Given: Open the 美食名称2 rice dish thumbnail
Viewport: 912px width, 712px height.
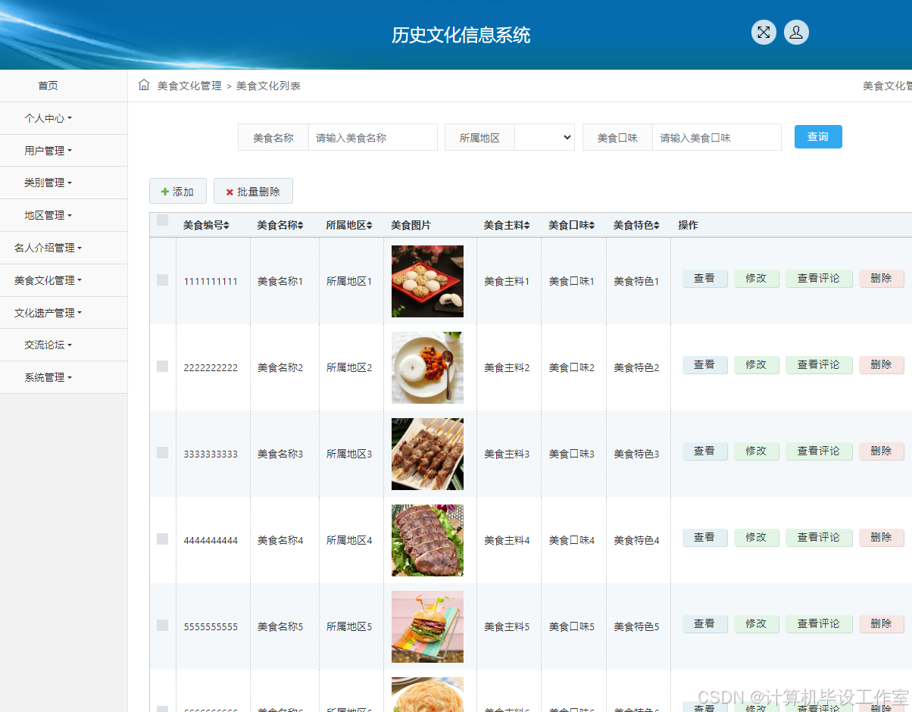Looking at the screenshot, I should 427,367.
